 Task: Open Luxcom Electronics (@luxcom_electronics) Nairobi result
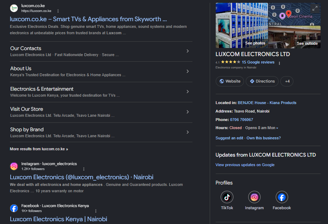click(x=82, y=177)
